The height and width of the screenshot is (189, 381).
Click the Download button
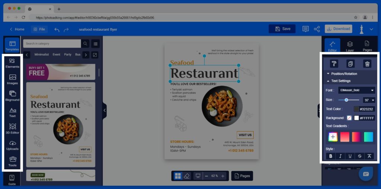pyautogui.click(x=339, y=29)
